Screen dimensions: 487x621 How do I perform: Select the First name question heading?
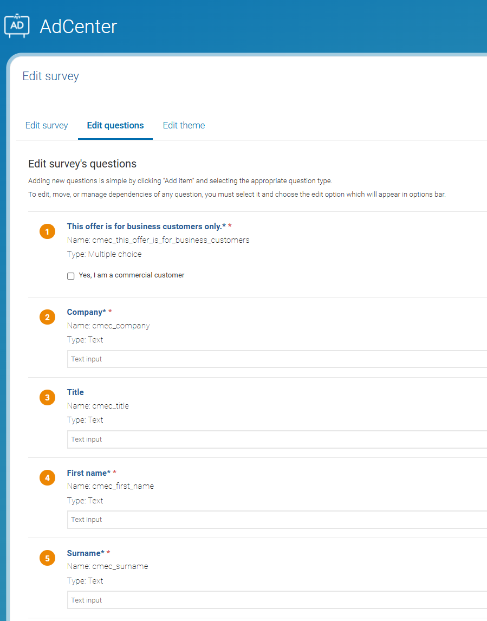(88, 473)
